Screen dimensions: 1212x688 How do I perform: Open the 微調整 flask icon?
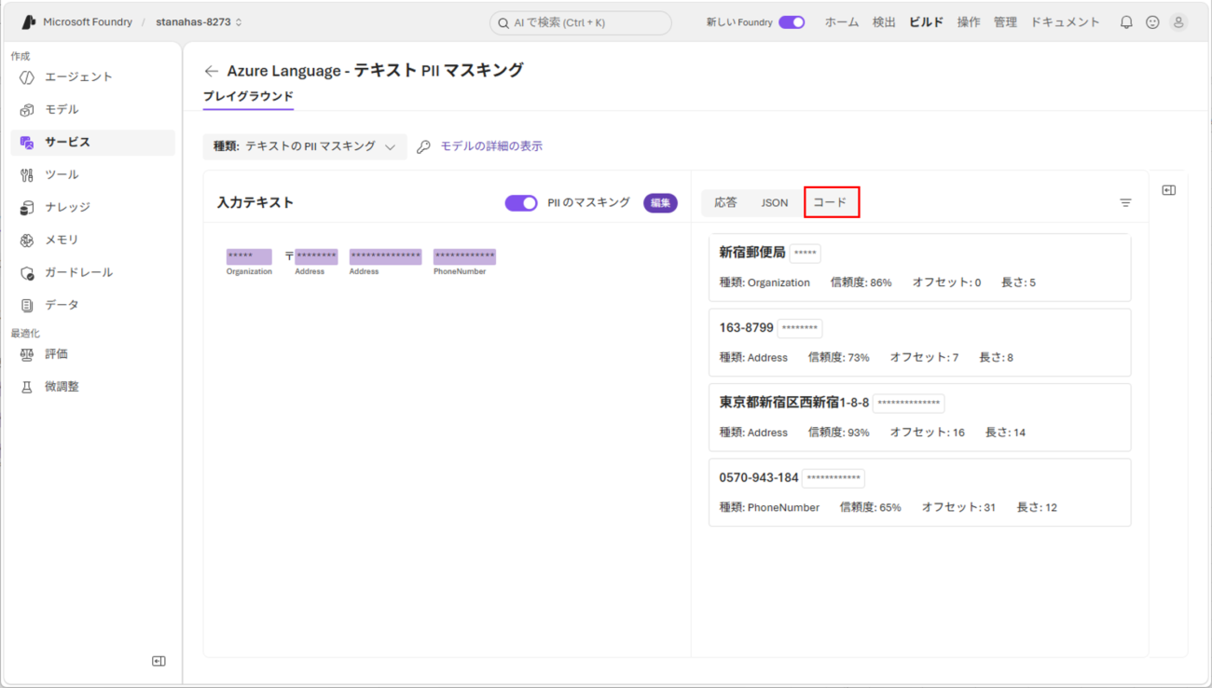tap(27, 387)
